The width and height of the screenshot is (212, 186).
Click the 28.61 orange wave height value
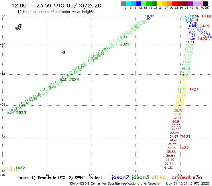(8, 168)
